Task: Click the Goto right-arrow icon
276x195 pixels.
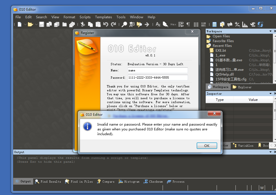Action: tap(147, 24)
